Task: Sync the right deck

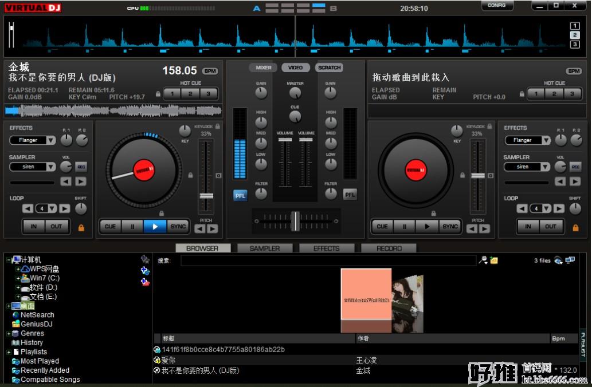Action: pos(450,227)
